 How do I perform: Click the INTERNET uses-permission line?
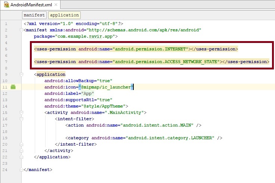click(136, 49)
